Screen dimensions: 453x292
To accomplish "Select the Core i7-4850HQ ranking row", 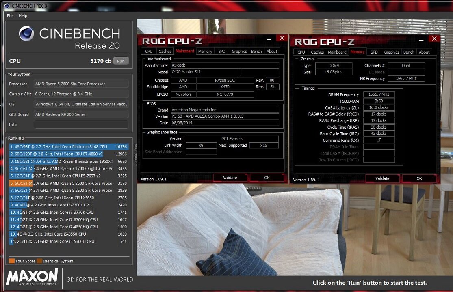I will 69,227.
